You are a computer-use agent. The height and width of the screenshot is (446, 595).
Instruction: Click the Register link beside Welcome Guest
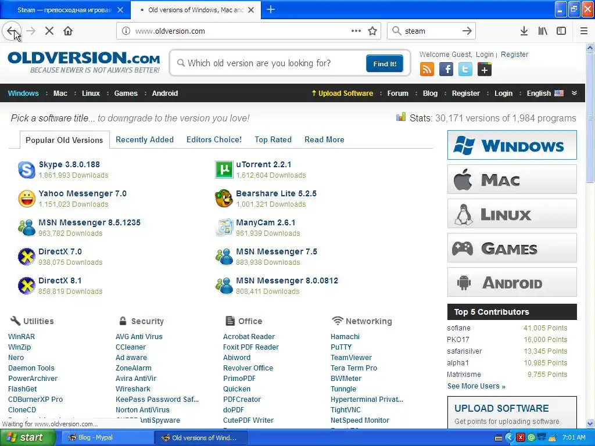pyautogui.click(x=515, y=54)
